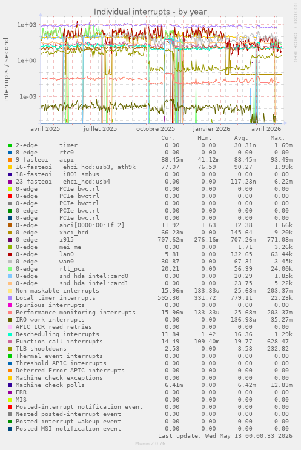Image resolution: width=301 pixels, height=450 pixels.
Task: Click the IRQ work interrupts label
Action: click(x=50, y=320)
